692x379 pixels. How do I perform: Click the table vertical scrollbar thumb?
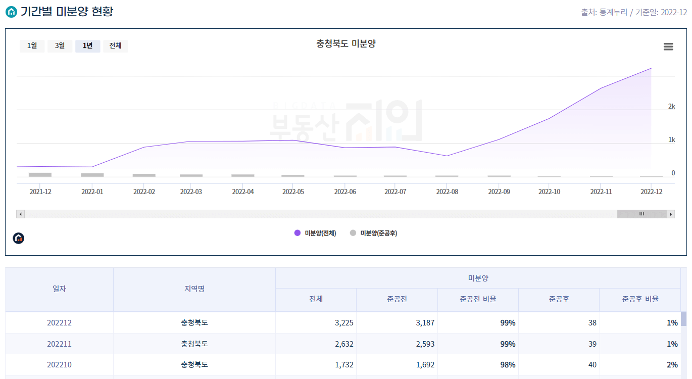pos(684,319)
